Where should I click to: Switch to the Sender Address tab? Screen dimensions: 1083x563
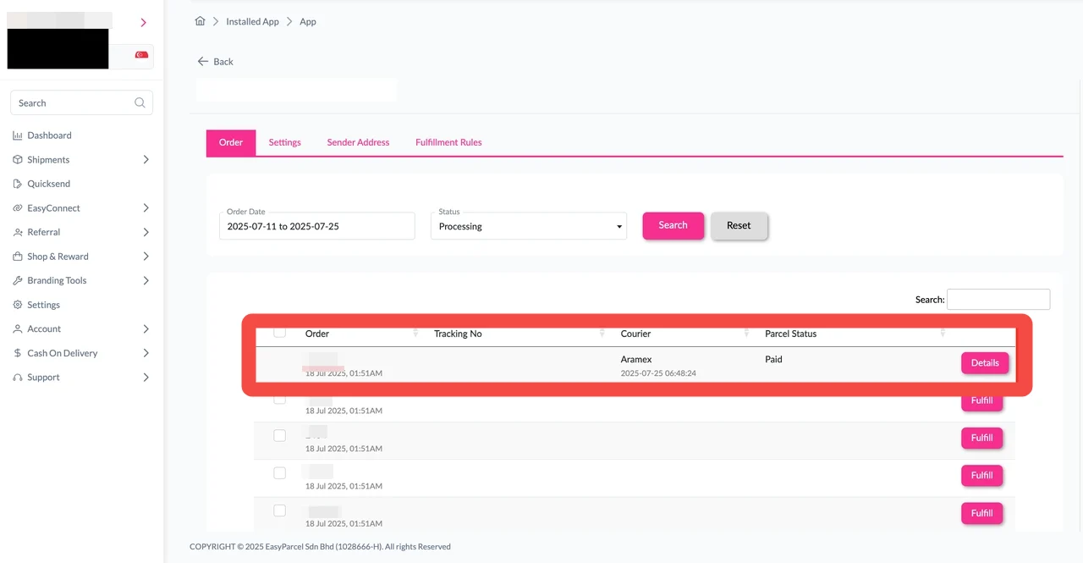tap(357, 142)
